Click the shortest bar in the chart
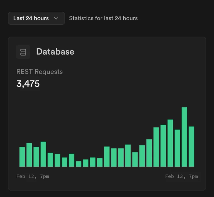Screen dimensions: 214x197 [79, 164]
